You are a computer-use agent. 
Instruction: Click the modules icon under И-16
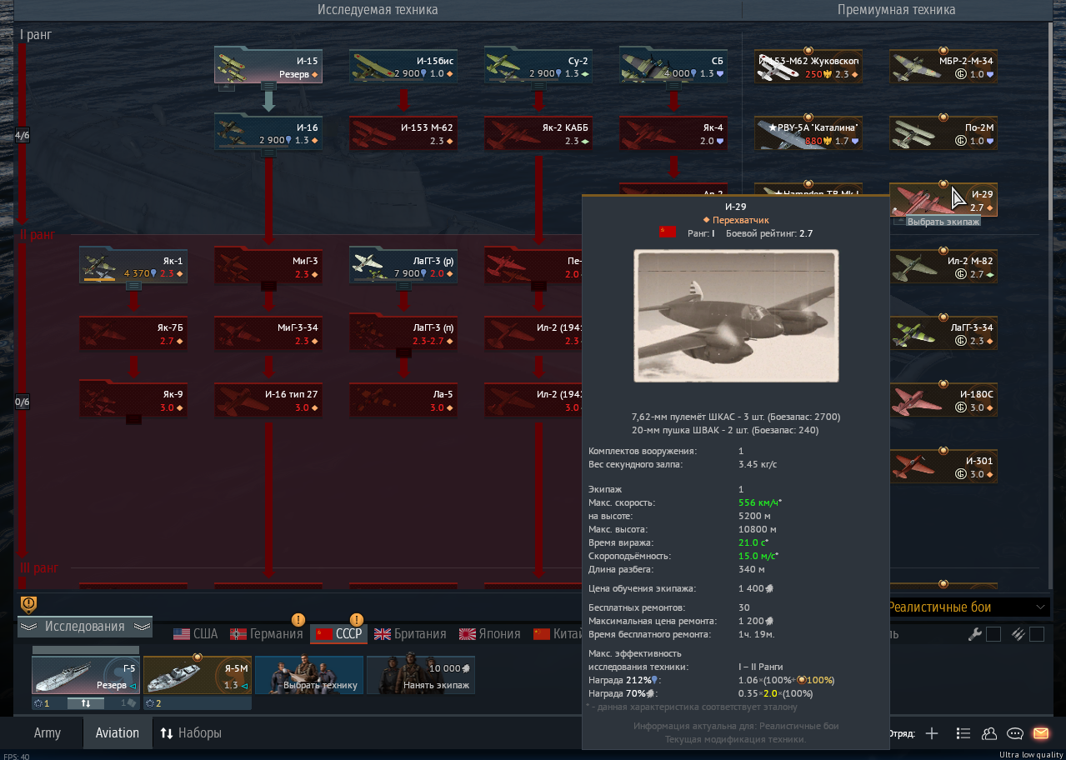click(x=268, y=153)
